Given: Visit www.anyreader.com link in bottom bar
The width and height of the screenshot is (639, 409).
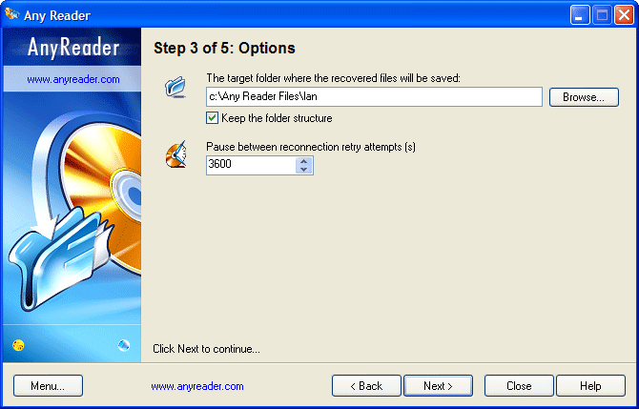Looking at the screenshot, I should tap(197, 386).
